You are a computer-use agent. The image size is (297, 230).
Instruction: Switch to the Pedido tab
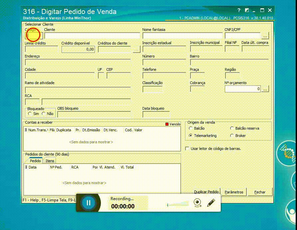tap(35, 161)
